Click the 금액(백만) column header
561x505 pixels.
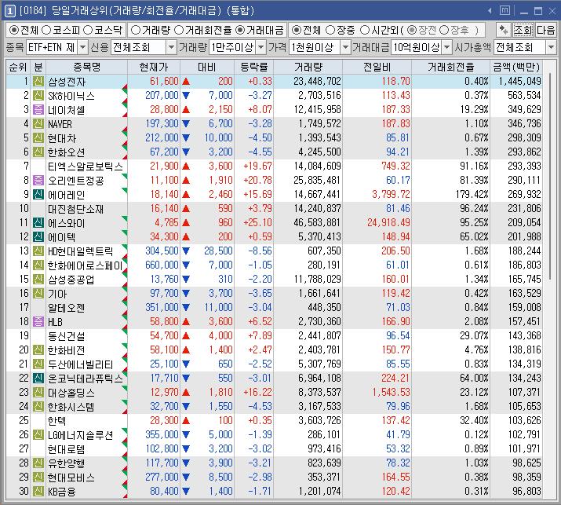tap(516, 67)
